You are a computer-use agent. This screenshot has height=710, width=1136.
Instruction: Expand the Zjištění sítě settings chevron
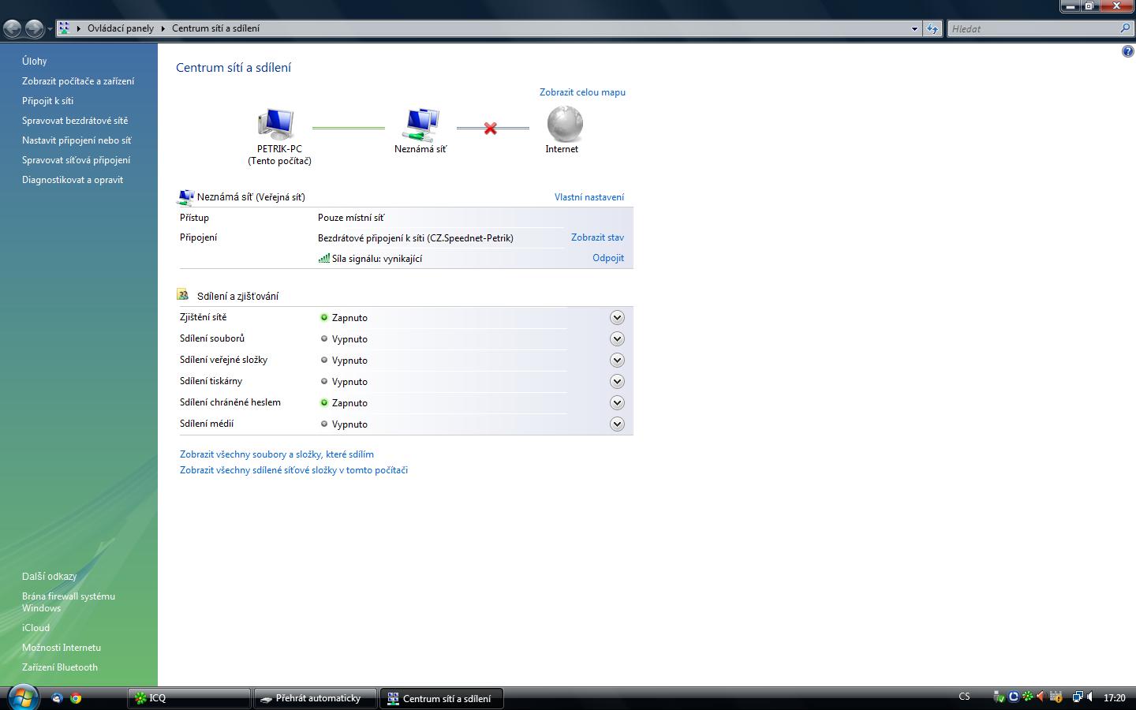coord(617,317)
